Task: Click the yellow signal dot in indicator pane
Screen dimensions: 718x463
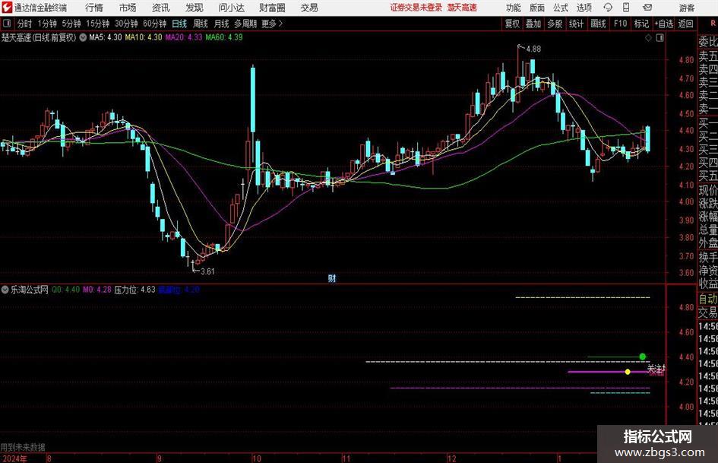Action: (628, 372)
